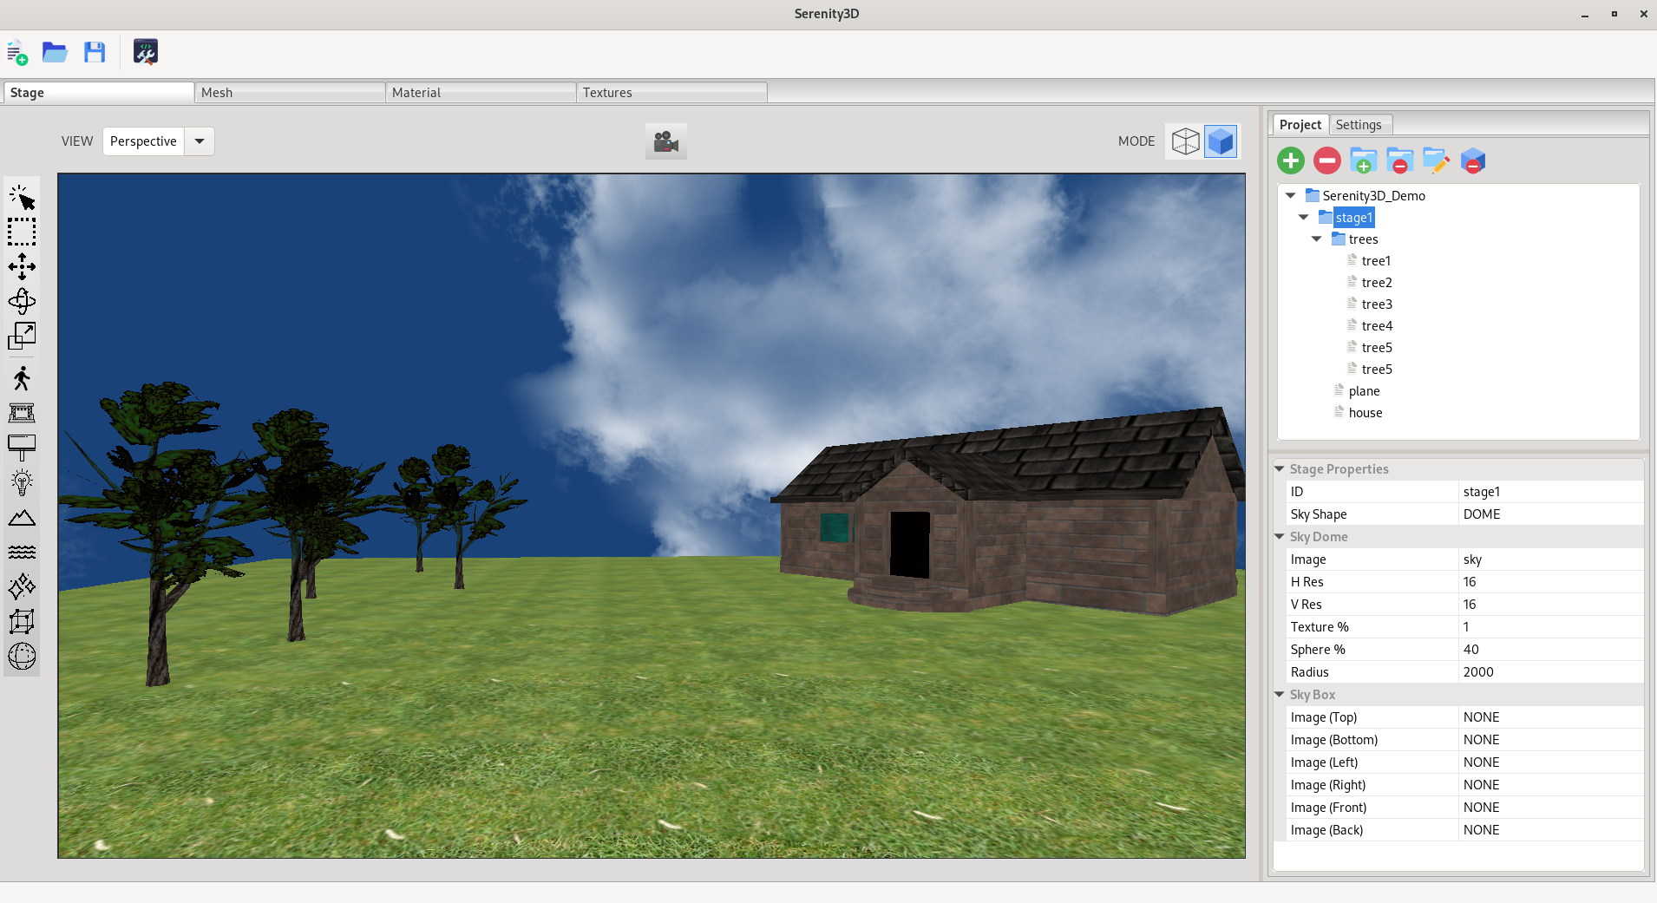
Task: Switch to wireframe display mode
Action: coord(1185,141)
